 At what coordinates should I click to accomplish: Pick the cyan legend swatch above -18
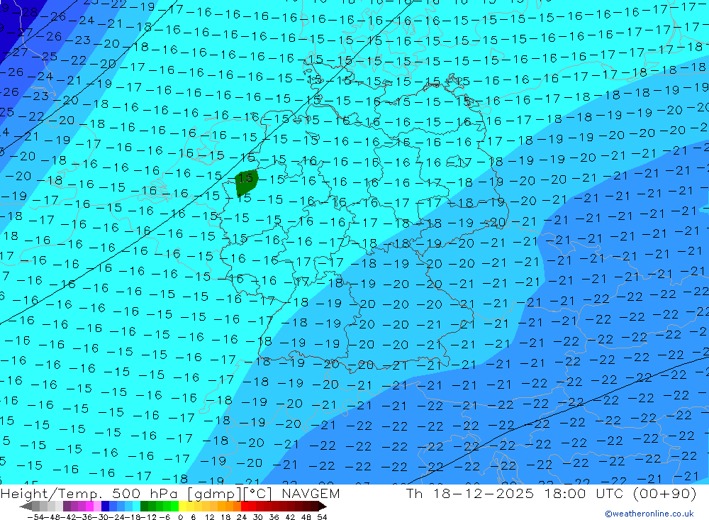(137, 507)
